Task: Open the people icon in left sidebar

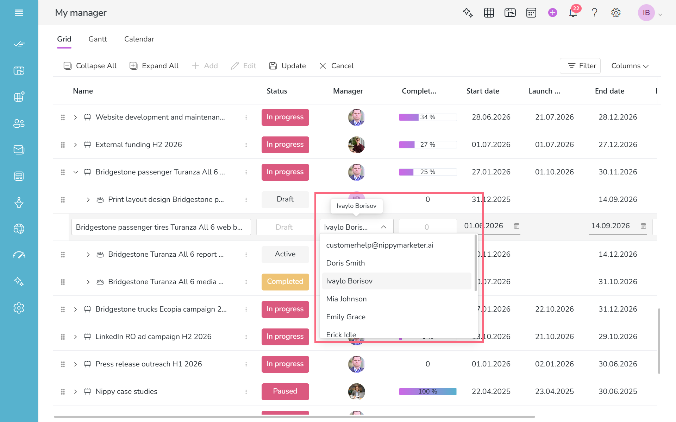Action: [19, 123]
